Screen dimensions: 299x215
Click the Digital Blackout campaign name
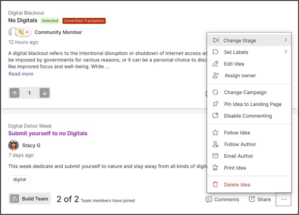click(26, 13)
